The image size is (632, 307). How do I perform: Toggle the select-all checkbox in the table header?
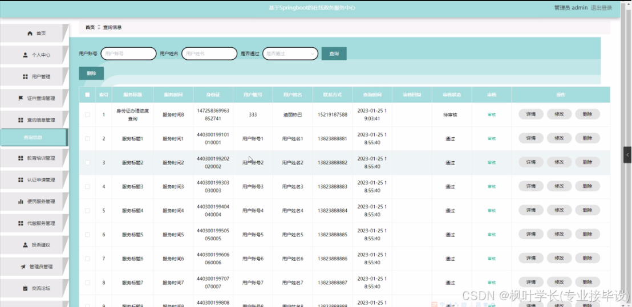point(87,95)
